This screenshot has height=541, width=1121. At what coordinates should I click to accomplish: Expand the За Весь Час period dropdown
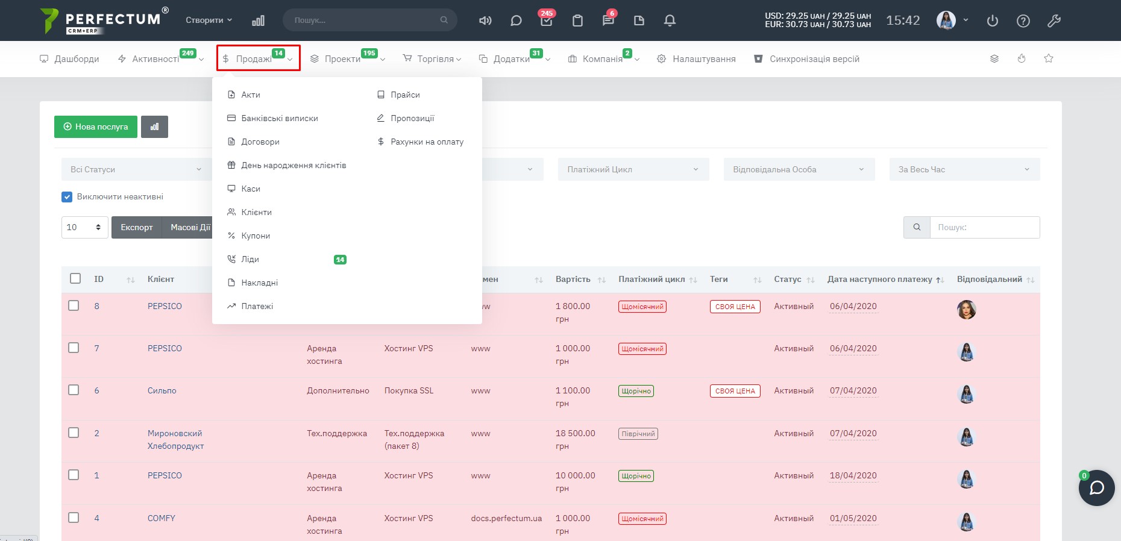(964, 169)
